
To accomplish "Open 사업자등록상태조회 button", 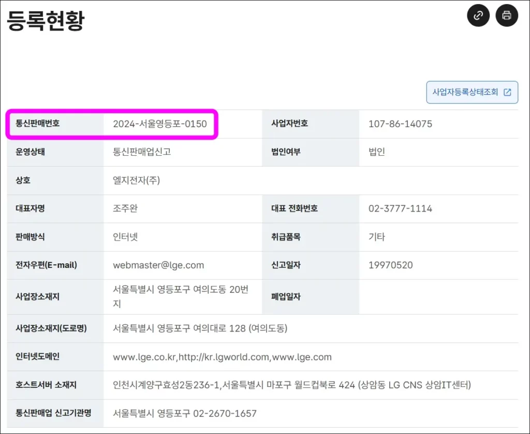I will click(472, 92).
